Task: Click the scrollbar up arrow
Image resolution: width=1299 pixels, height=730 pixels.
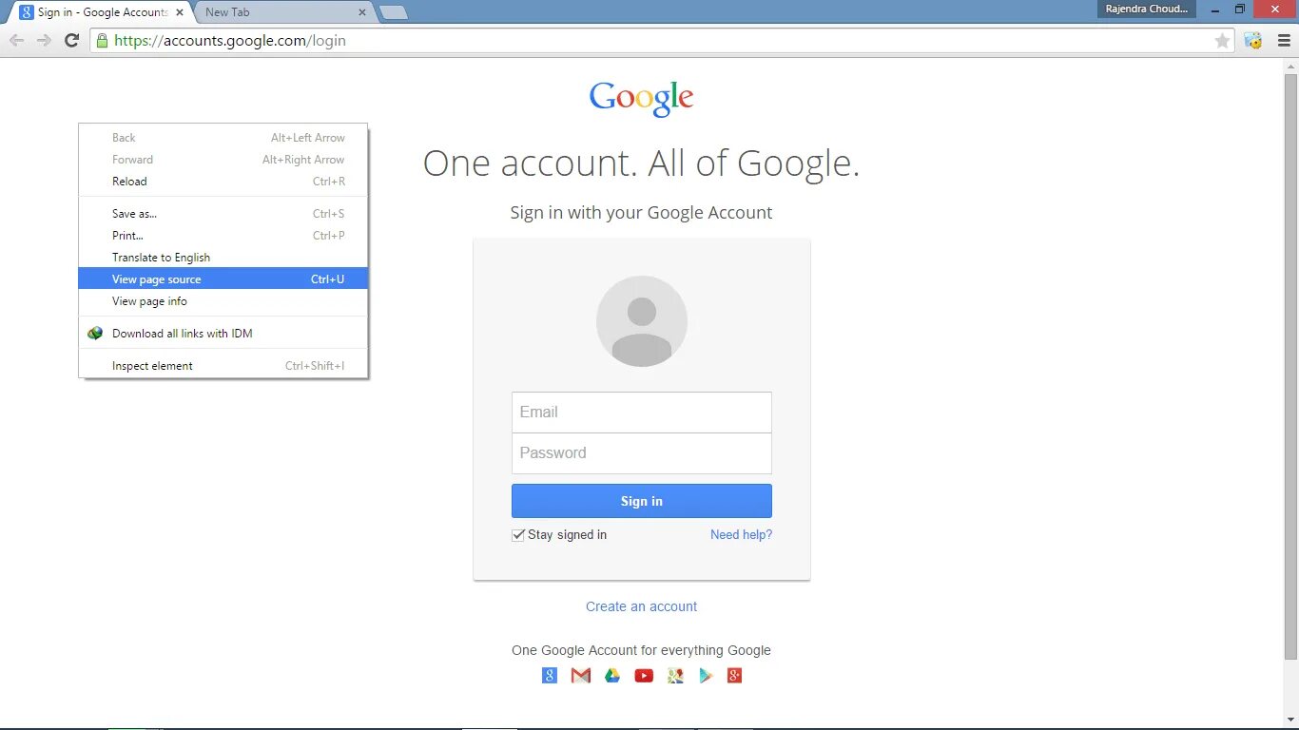Action: [x=1290, y=65]
